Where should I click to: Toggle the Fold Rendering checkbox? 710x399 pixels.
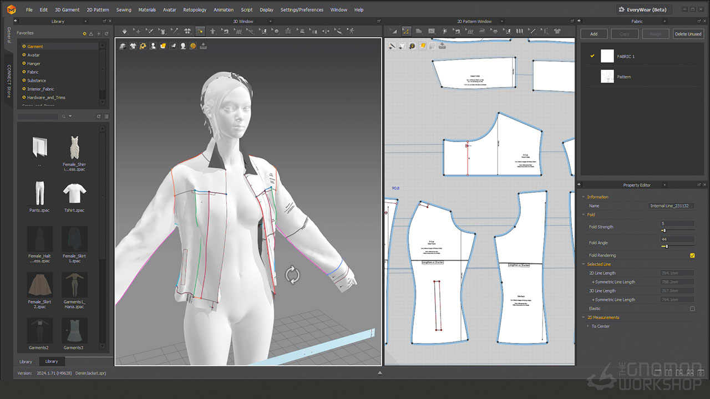pos(692,255)
